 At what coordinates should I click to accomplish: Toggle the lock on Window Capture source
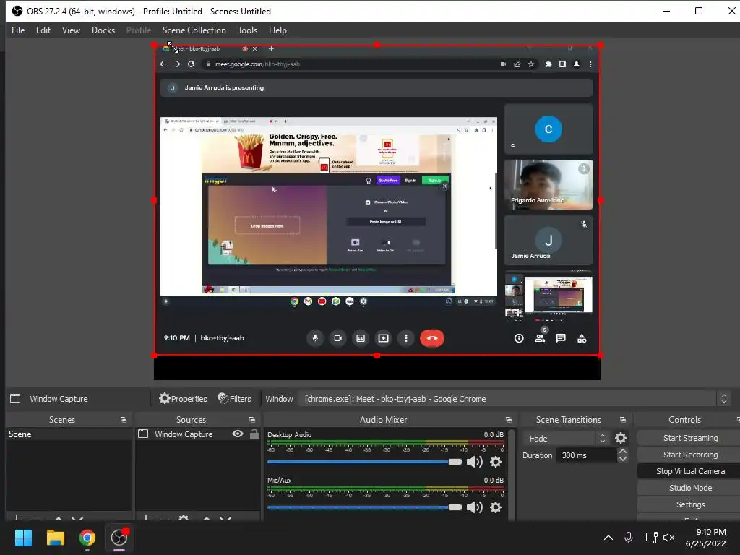point(254,434)
